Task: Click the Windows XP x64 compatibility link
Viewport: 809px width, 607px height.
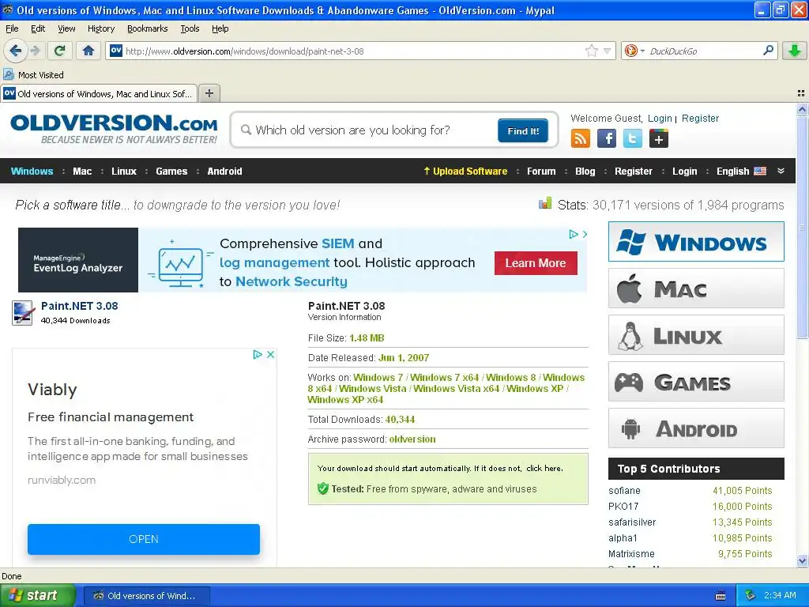Action: pyautogui.click(x=345, y=399)
